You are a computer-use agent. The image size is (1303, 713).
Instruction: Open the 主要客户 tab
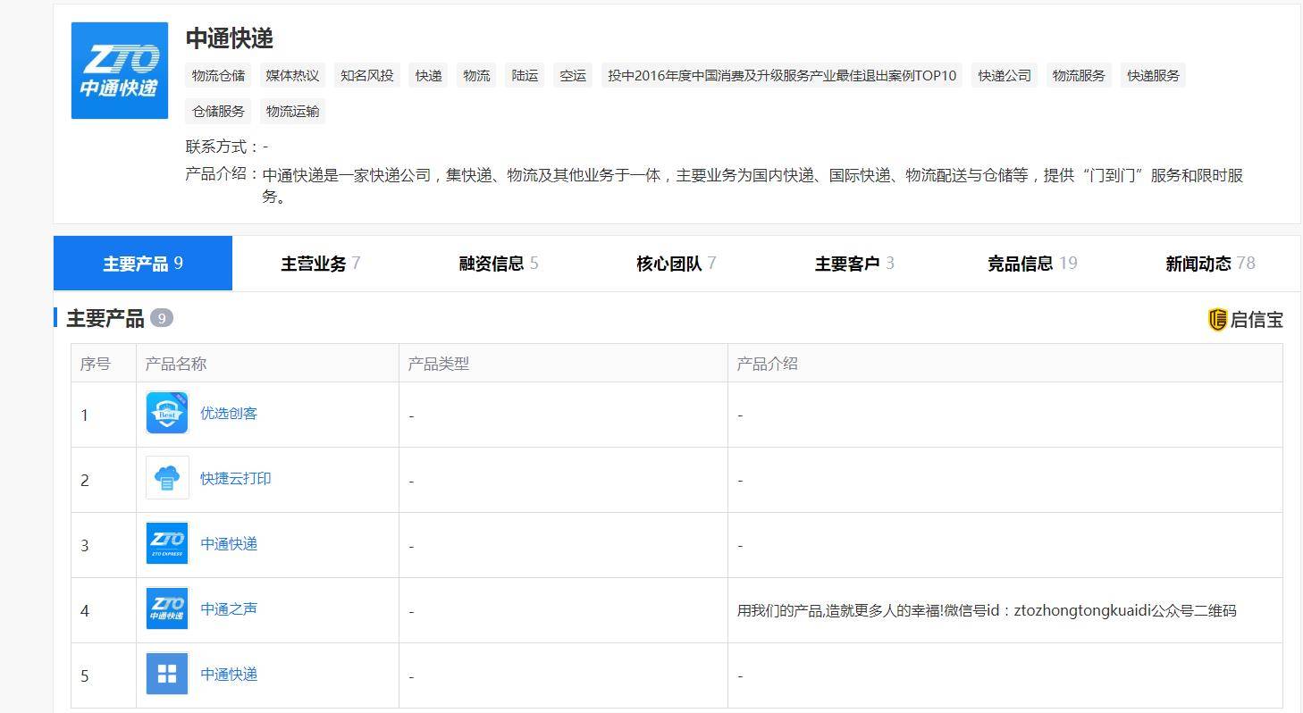click(x=854, y=264)
